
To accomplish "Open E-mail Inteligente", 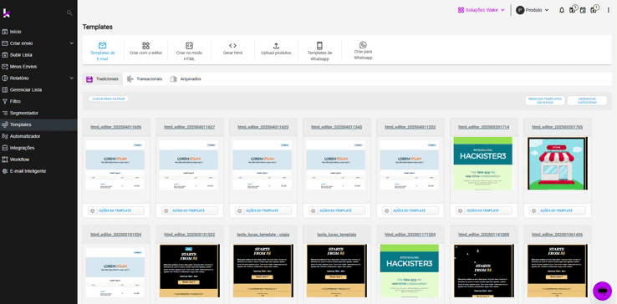I will coord(38,171).
